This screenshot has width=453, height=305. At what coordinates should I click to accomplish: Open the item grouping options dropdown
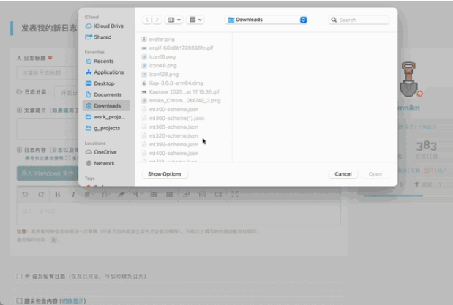pyautogui.click(x=196, y=20)
